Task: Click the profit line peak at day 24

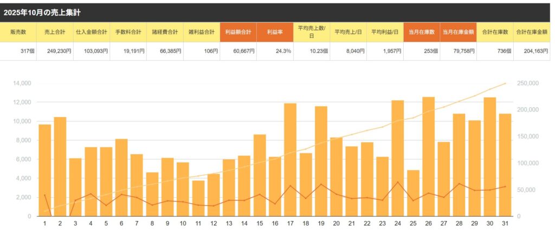Action: point(398,182)
